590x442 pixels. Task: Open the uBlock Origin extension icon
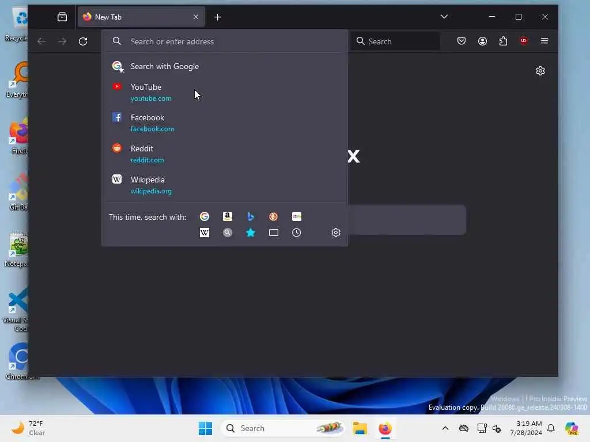(524, 41)
